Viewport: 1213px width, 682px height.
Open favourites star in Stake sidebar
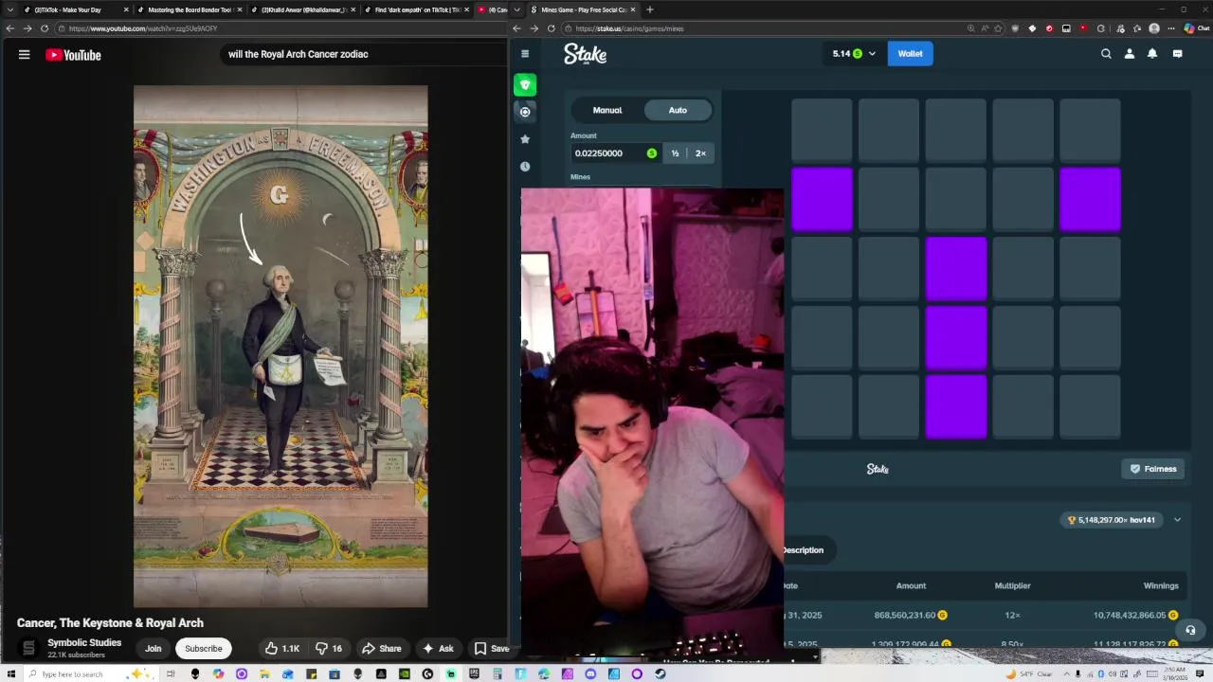(525, 139)
